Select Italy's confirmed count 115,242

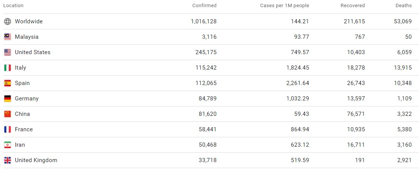point(206,68)
